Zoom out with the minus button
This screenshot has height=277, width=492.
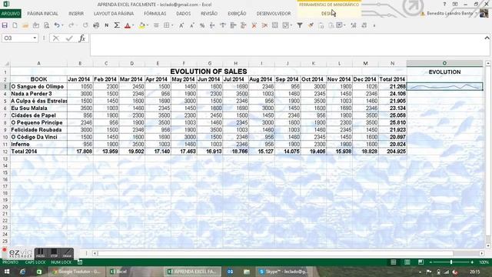click(431, 262)
